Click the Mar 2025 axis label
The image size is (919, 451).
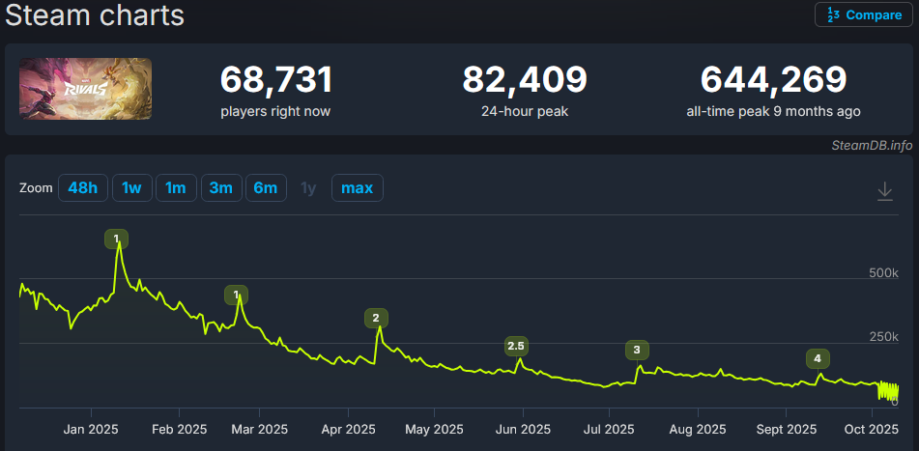(x=260, y=430)
